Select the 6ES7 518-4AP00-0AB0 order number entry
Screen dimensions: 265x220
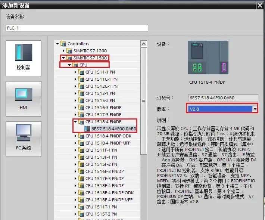coord(114,129)
